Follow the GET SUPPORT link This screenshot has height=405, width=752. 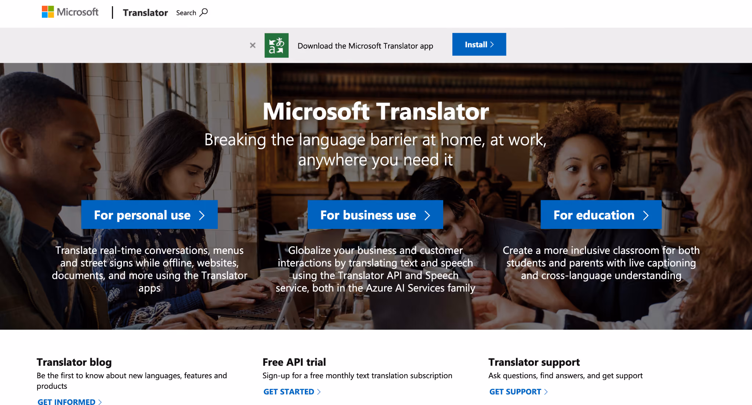pos(518,391)
